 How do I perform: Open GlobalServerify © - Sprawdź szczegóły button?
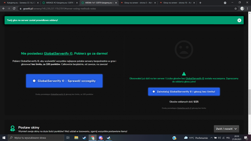pyautogui.click(x=64, y=81)
